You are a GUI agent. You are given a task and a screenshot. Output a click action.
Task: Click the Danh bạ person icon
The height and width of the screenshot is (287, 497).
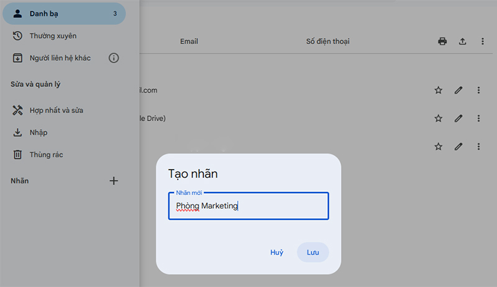coord(18,14)
